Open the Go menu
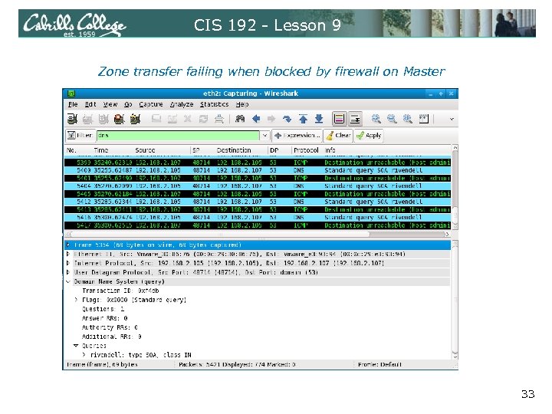The height and width of the screenshot is (414, 552). click(x=128, y=104)
